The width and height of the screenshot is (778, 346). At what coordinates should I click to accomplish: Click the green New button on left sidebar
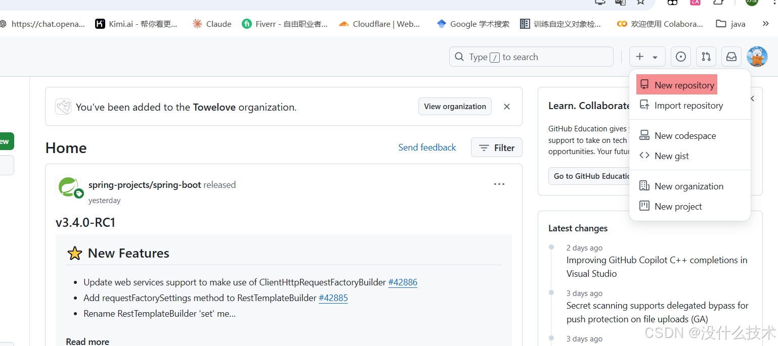click(x=6, y=141)
